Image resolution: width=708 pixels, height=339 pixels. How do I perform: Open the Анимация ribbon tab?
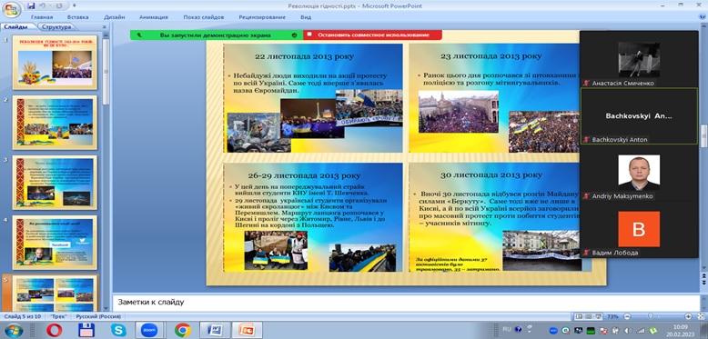[x=154, y=17]
